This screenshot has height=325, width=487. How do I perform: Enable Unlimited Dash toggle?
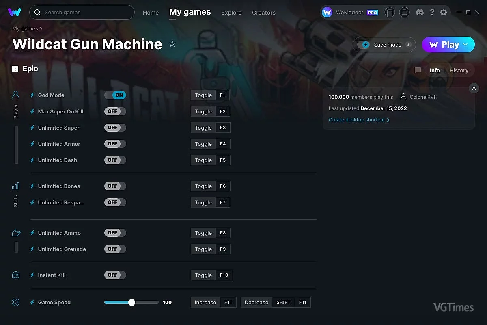click(x=115, y=160)
